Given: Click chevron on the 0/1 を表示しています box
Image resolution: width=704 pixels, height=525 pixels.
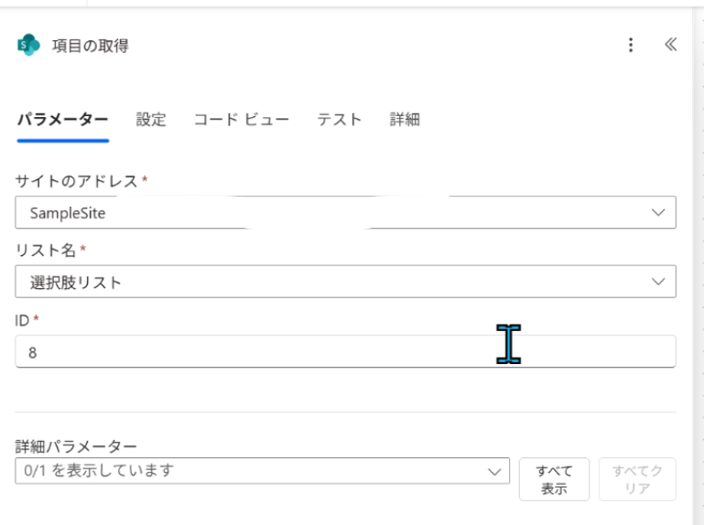Looking at the screenshot, I should [x=495, y=471].
